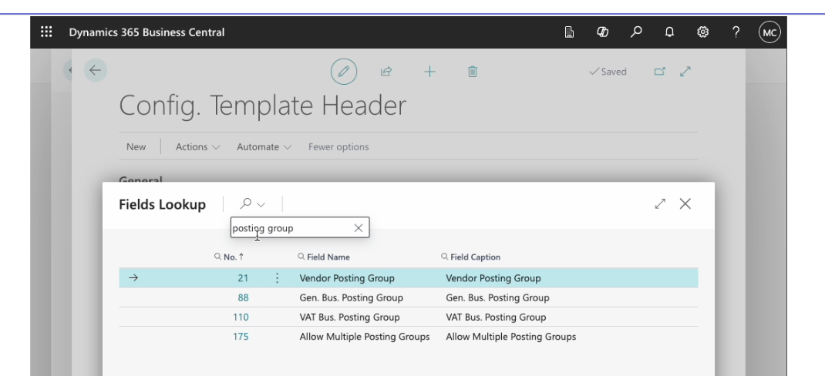This screenshot has height=376, width=825.
Task: Click the pencil edit icon
Action: point(343,72)
